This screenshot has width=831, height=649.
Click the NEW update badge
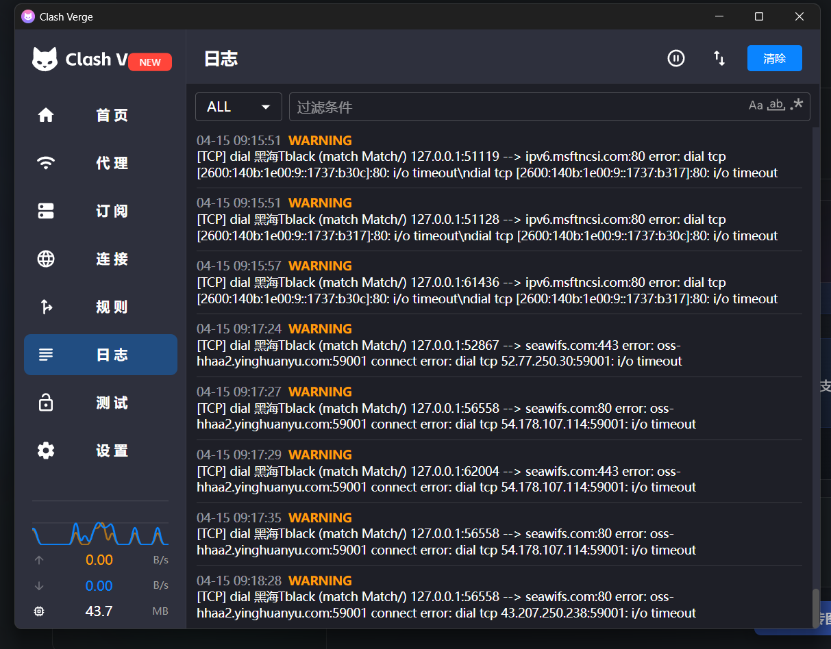[150, 62]
